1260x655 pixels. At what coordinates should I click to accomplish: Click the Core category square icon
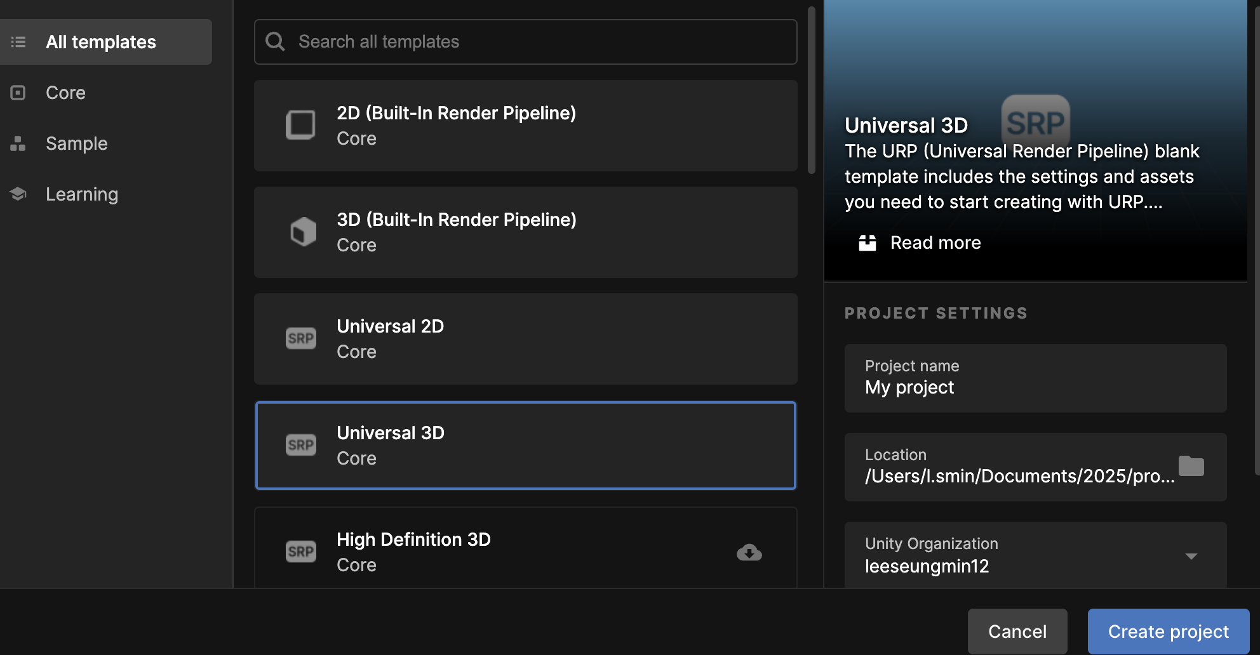18,93
